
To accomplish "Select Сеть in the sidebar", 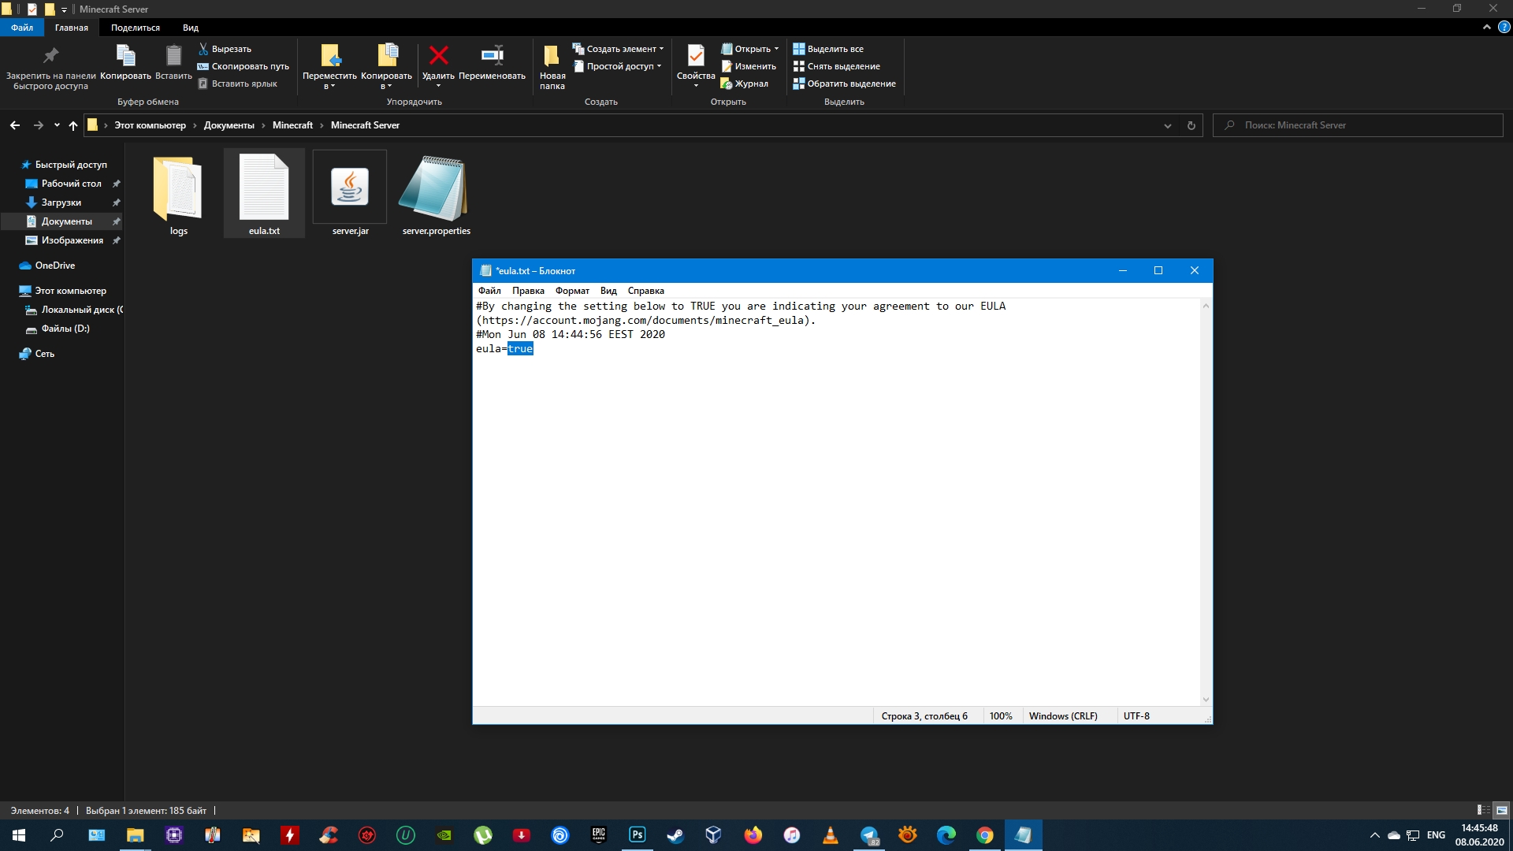I will 44,354.
